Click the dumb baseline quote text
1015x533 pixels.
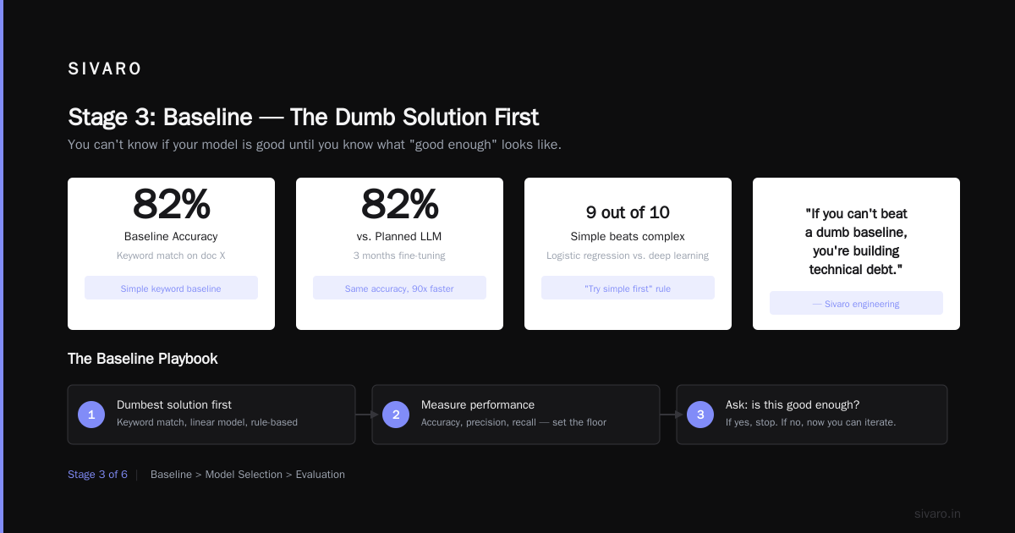pos(856,242)
